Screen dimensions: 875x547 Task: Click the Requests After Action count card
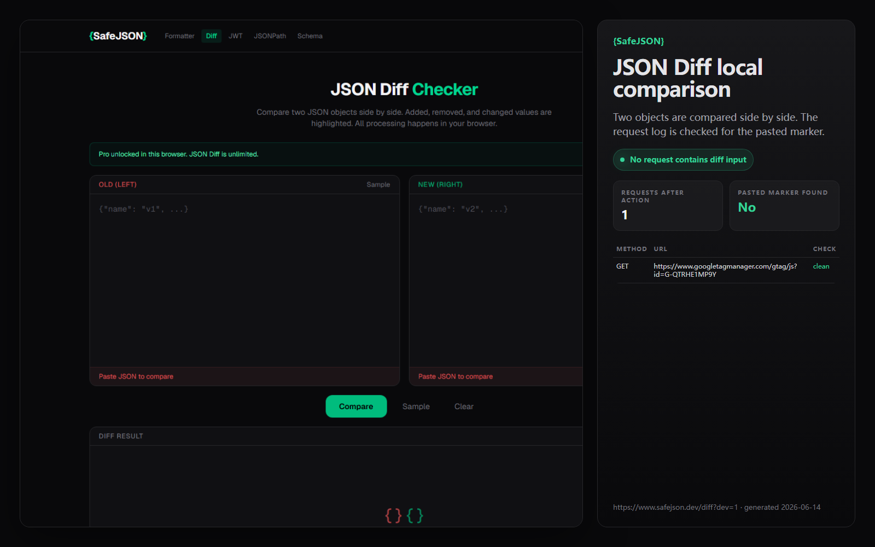coord(668,206)
